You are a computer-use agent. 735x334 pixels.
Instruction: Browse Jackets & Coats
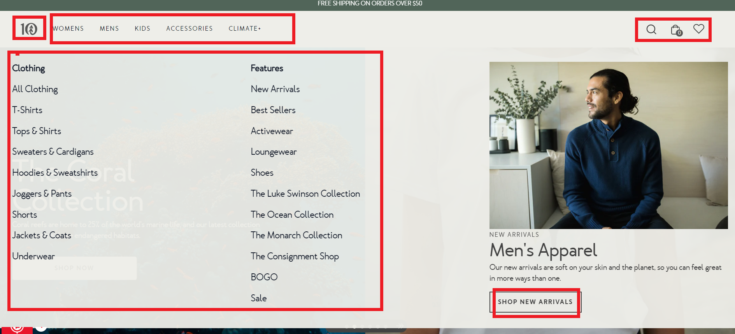pos(42,235)
